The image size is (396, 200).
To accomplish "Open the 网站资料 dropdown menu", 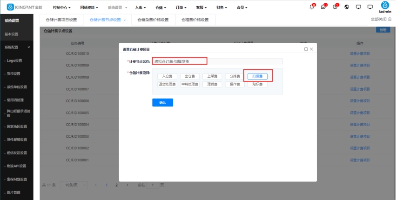I will point(89,7).
